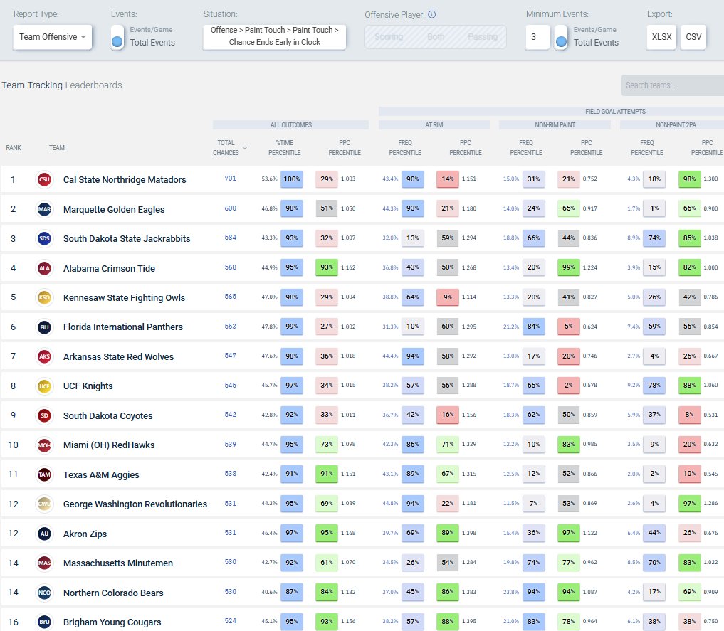The width and height of the screenshot is (724, 631).
Task: Select Scoring offensive player option
Action: tap(389, 37)
